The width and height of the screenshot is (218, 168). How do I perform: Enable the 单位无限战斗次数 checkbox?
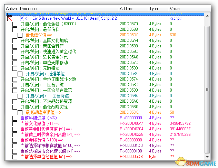pos(15,80)
